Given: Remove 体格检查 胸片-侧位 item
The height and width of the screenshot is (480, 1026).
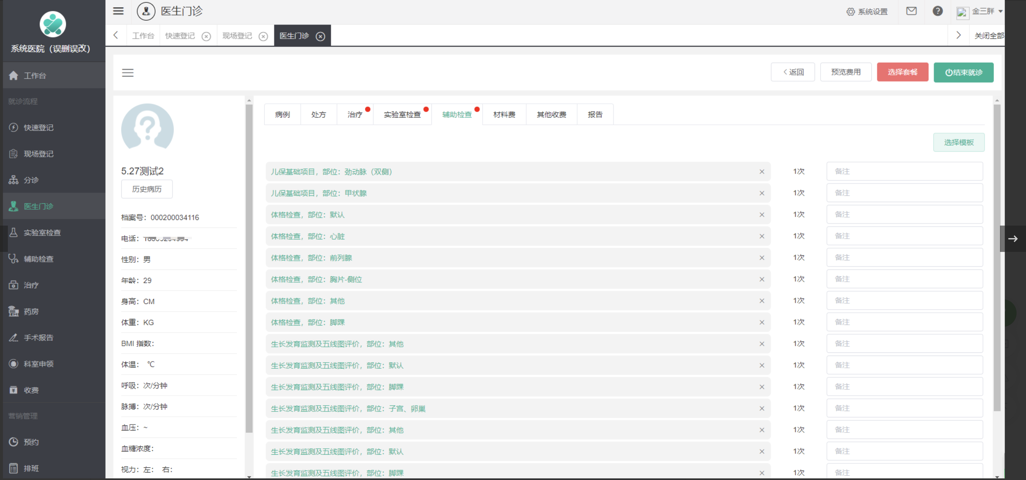Looking at the screenshot, I should [x=762, y=279].
